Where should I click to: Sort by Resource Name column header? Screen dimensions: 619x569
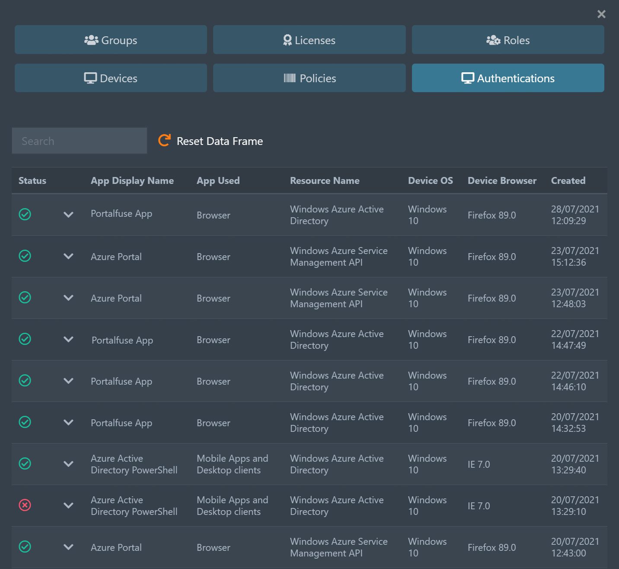click(325, 180)
